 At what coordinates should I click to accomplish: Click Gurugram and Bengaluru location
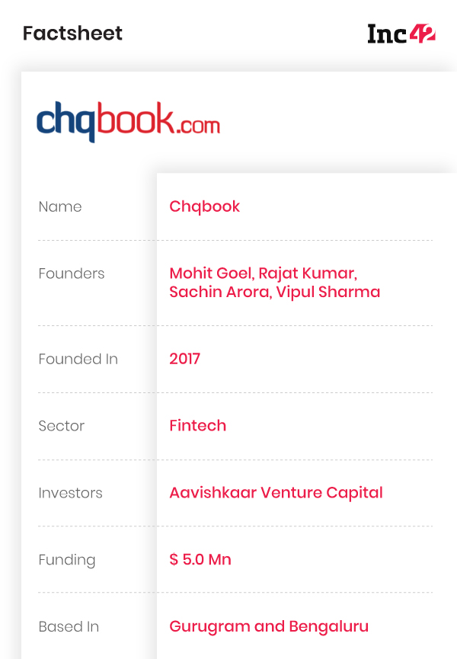coord(269,627)
